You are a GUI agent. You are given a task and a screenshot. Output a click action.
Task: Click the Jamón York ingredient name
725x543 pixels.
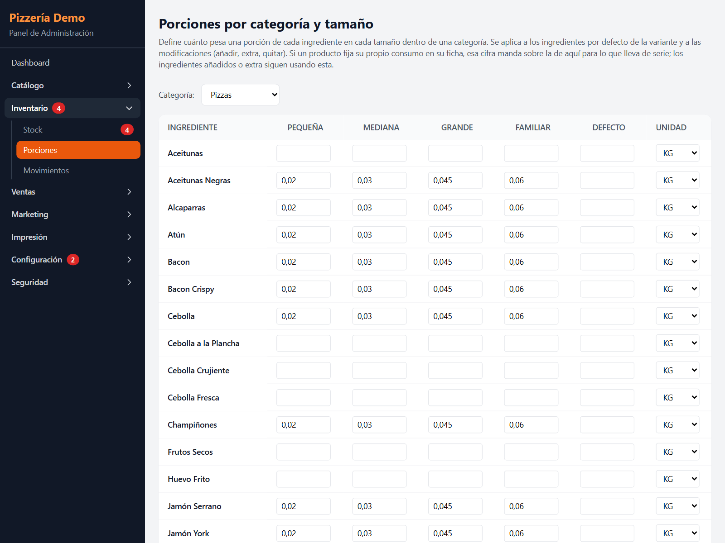tap(188, 533)
